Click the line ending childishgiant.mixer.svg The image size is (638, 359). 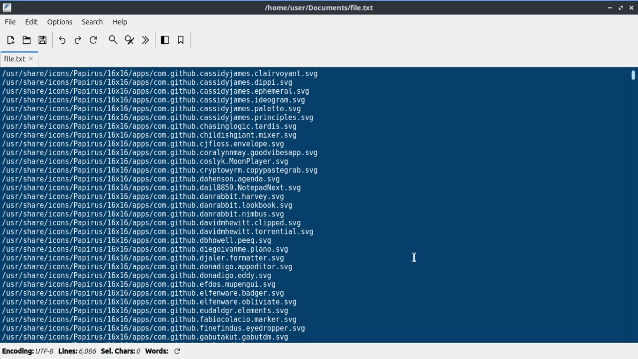[x=149, y=135]
